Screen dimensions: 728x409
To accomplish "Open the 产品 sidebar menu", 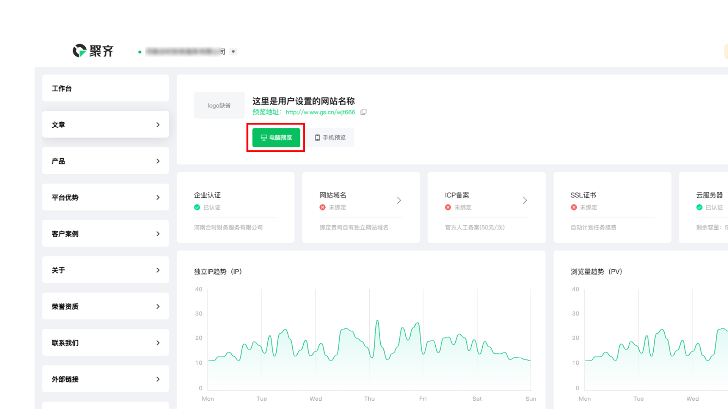I will pyautogui.click(x=105, y=161).
